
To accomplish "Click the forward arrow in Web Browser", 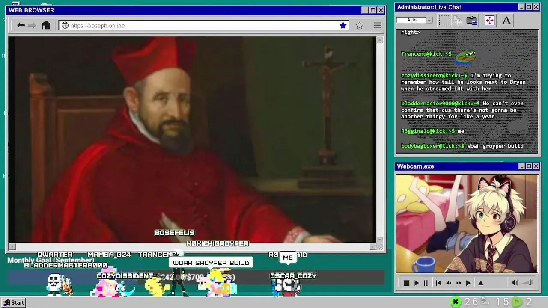I will [x=32, y=25].
